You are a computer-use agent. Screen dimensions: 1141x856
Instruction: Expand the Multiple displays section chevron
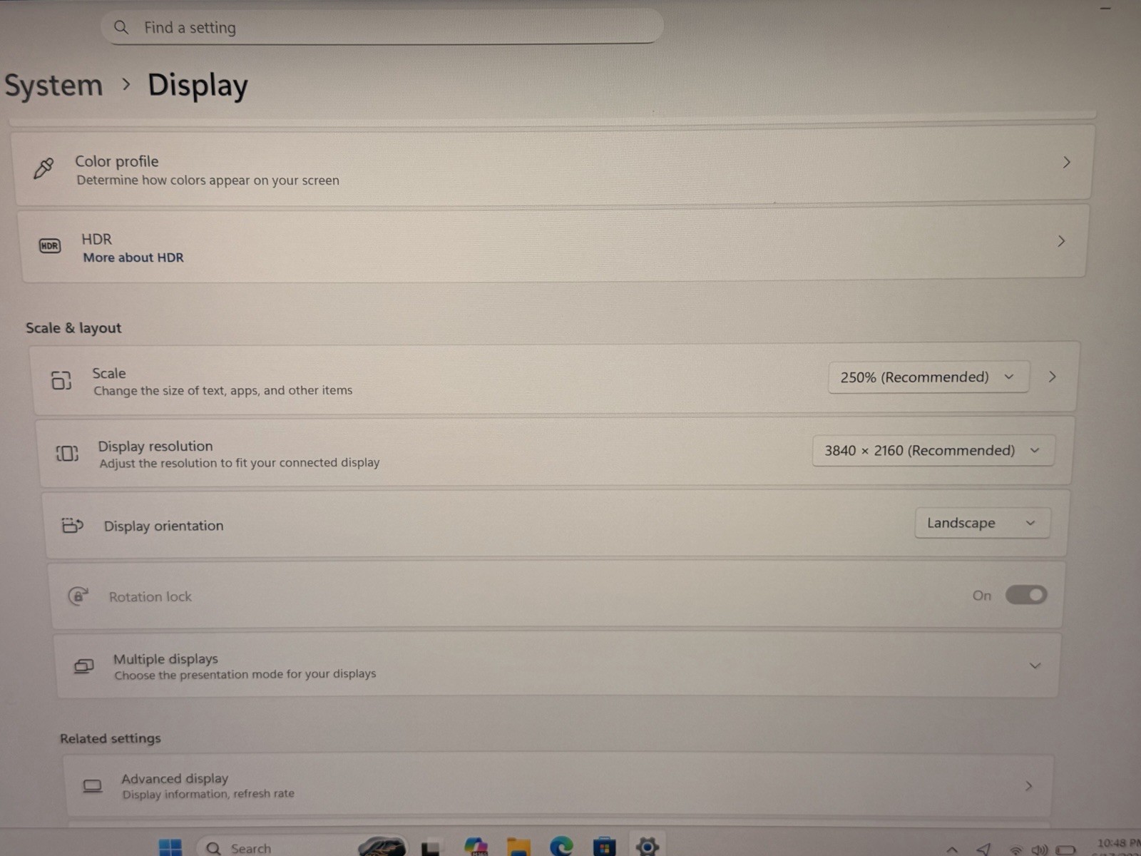click(1035, 666)
